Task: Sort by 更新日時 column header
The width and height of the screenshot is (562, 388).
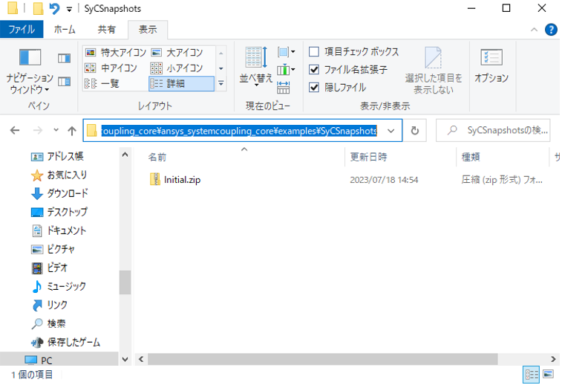Action: [x=369, y=158]
